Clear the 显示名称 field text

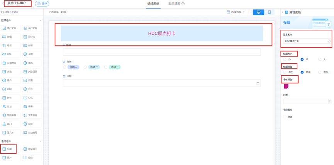coord(329,41)
